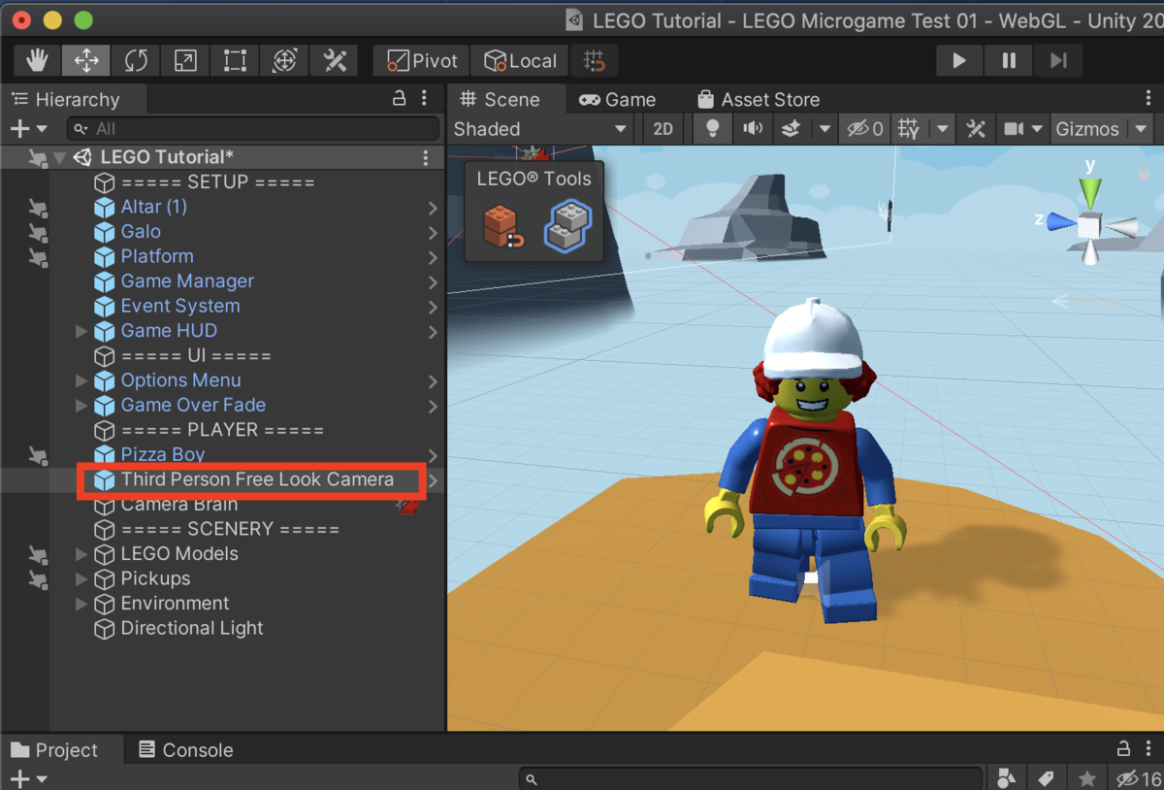Open Hierarchy panel options menu

[x=424, y=98]
